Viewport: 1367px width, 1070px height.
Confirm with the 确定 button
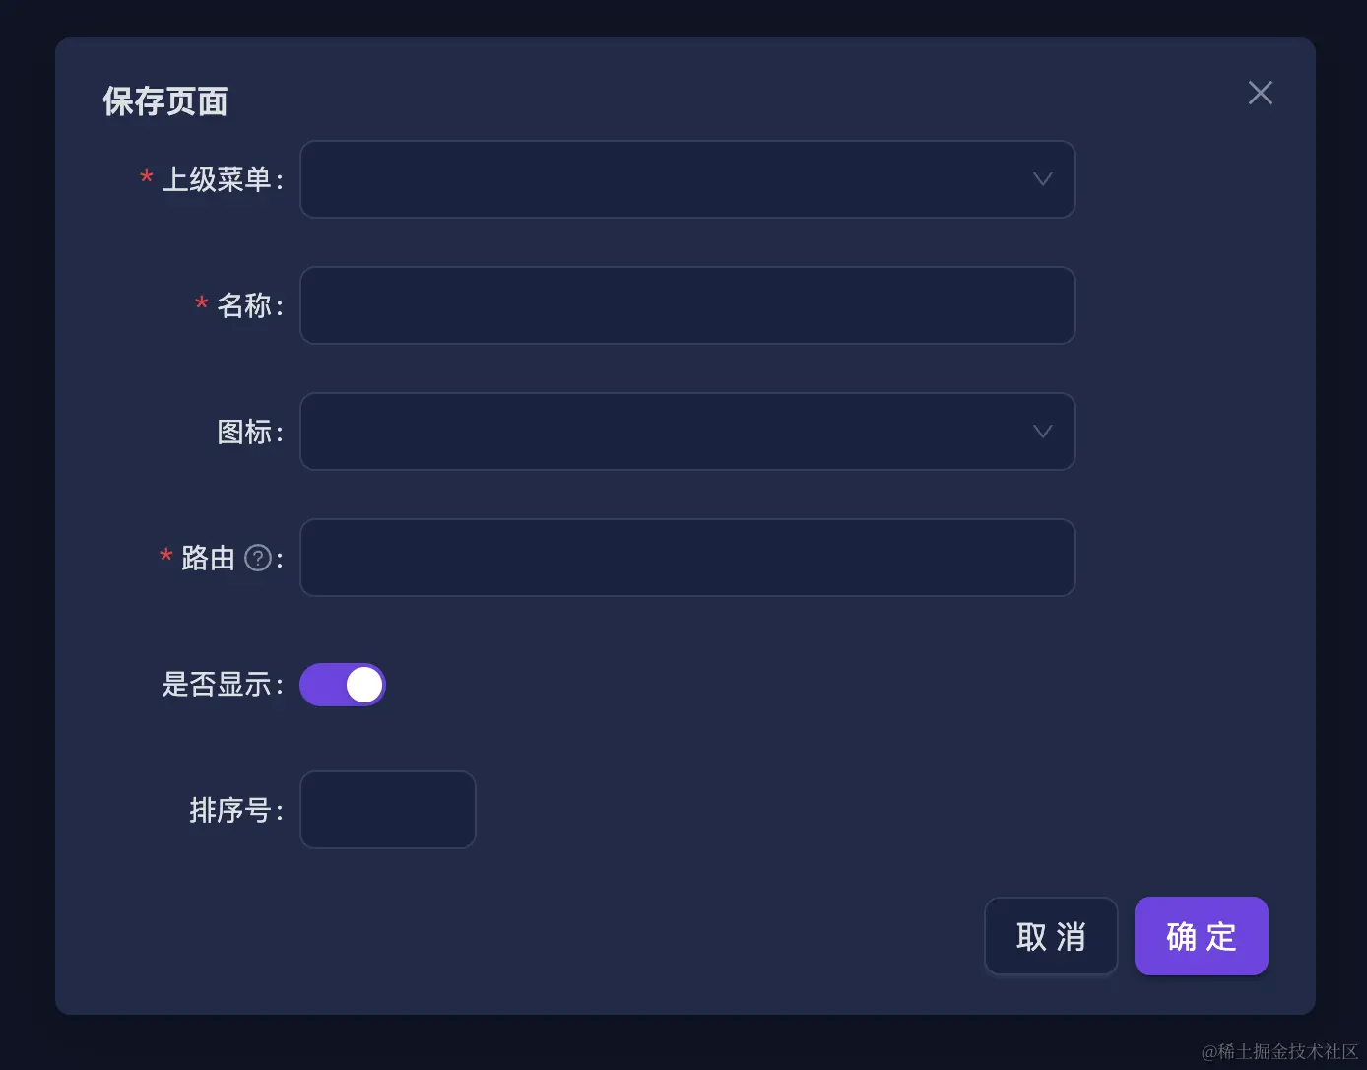1201,936
